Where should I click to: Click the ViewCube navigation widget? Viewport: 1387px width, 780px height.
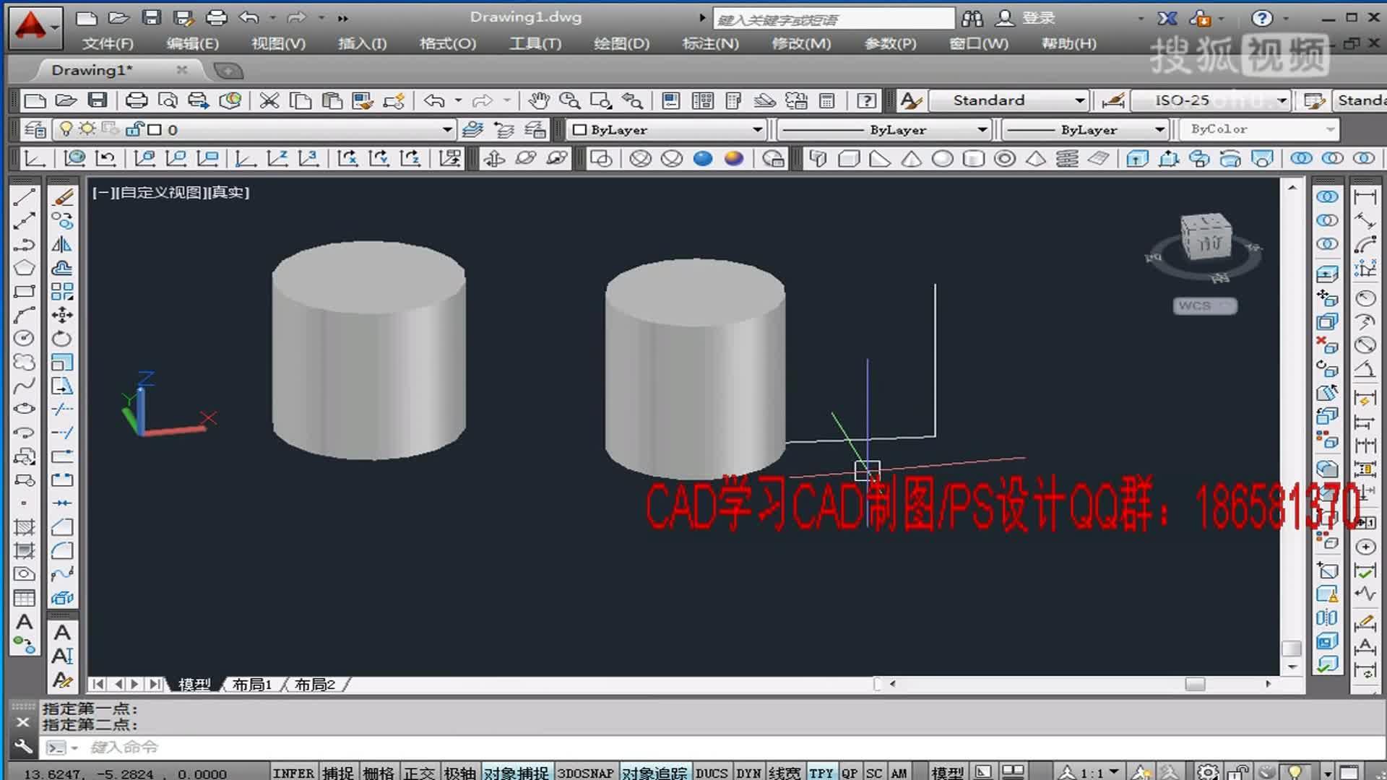(x=1205, y=237)
